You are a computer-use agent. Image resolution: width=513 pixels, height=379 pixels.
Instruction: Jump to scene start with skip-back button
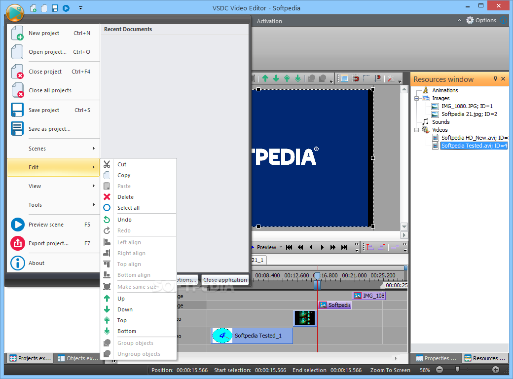(x=289, y=247)
